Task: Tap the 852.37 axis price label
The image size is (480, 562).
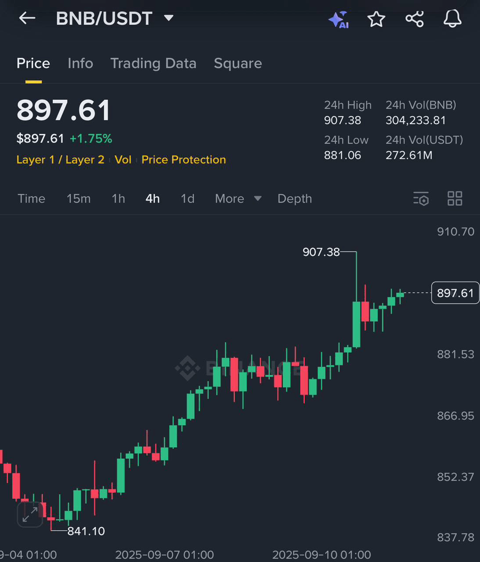Action: [456, 477]
